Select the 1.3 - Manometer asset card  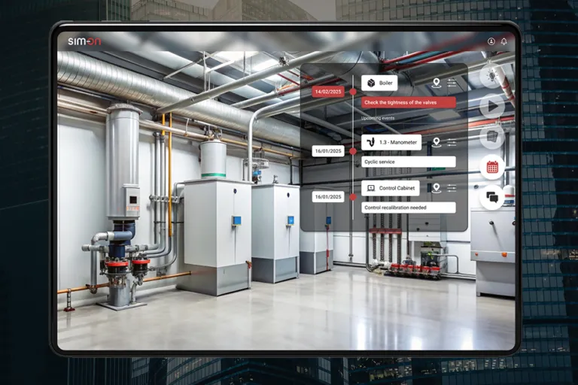coord(391,142)
